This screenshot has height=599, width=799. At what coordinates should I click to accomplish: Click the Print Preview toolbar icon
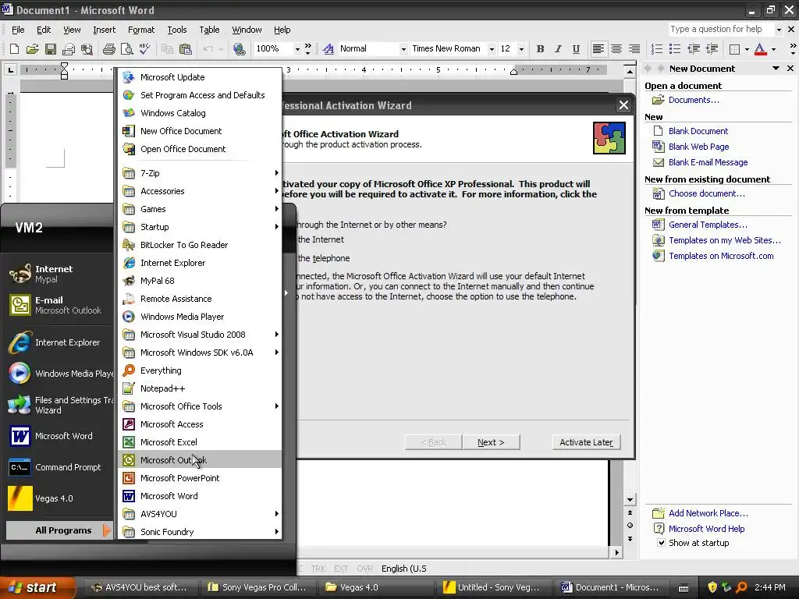(x=126, y=49)
